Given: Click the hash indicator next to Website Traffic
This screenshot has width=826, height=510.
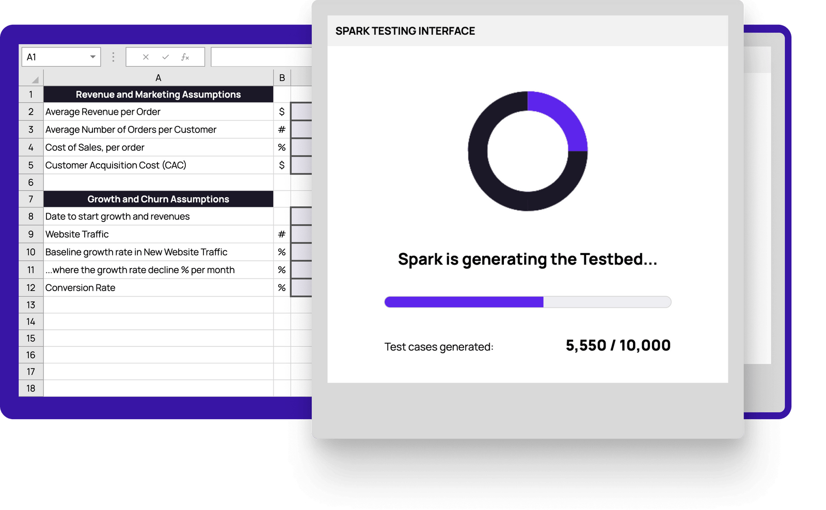Looking at the screenshot, I should coord(281,234).
